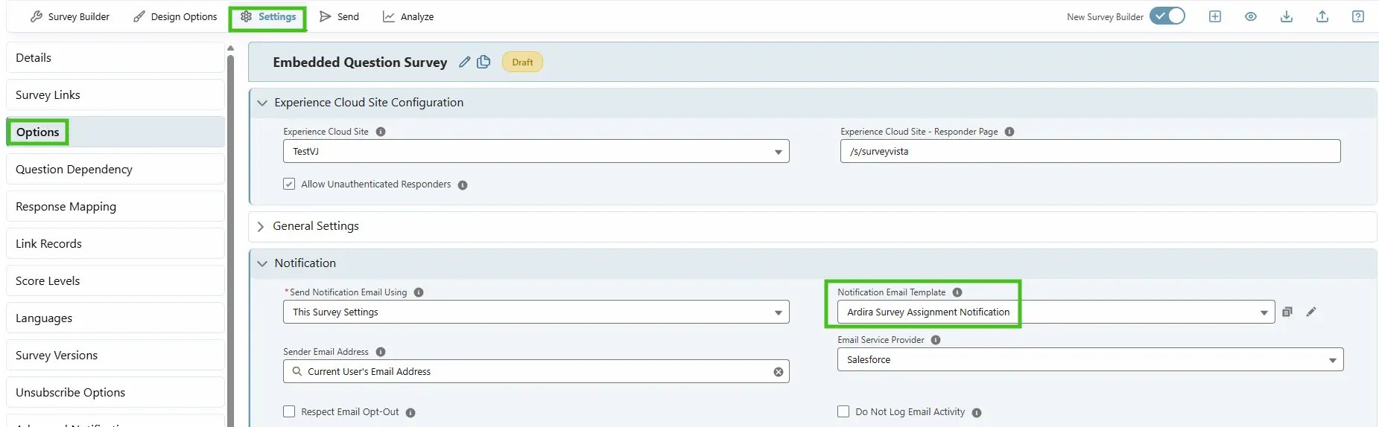The image size is (1379, 427).
Task: Click info icon next to Experience Cloud Site
Action: tap(381, 132)
